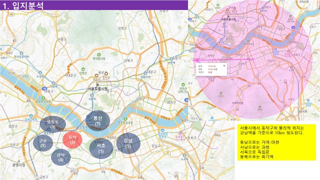
Task: Click the 서울특별시청 marker on left map
Action: [97, 84]
